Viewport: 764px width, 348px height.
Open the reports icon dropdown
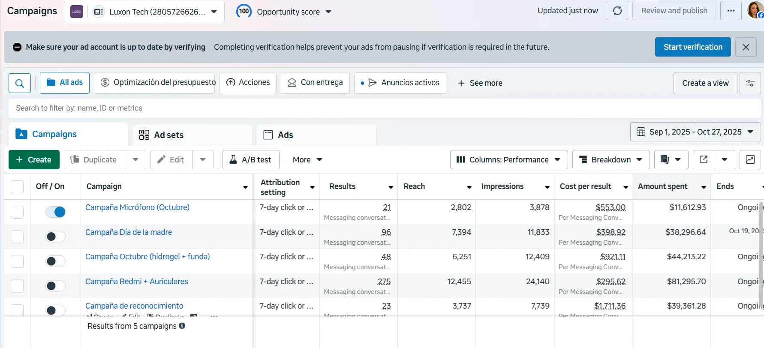(671, 159)
